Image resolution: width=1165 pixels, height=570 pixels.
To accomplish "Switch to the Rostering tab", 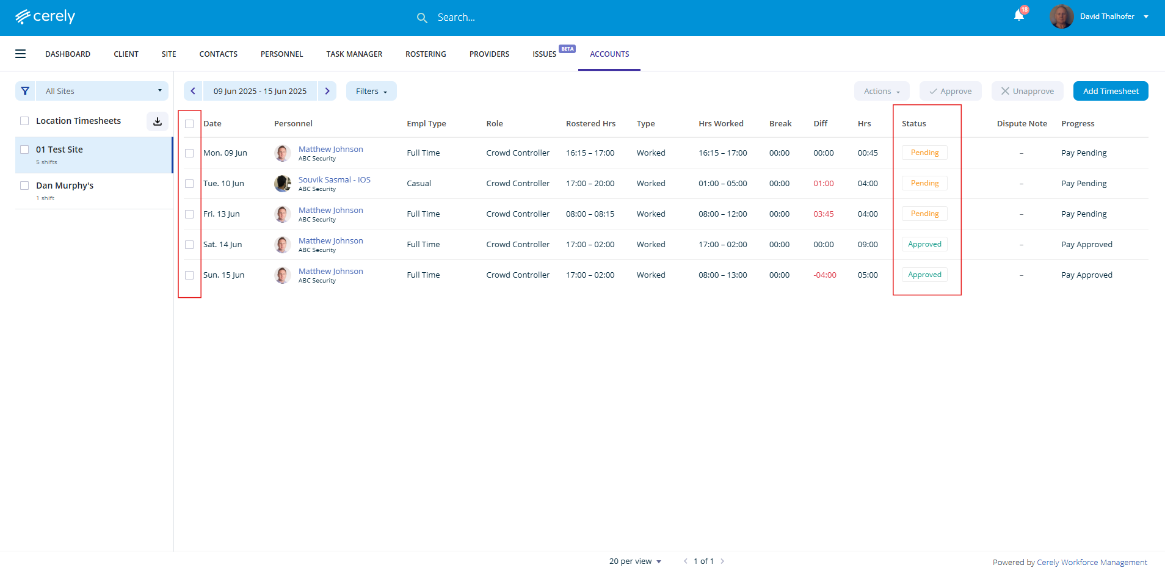I will tap(426, 54).
